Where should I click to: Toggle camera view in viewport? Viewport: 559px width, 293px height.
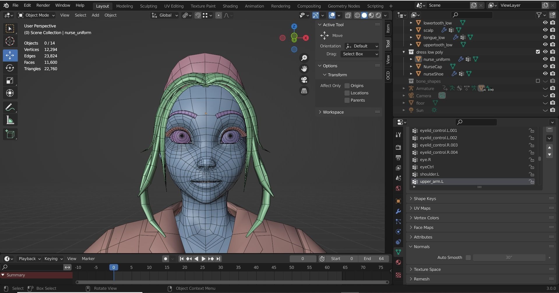[x=304, y=80]
